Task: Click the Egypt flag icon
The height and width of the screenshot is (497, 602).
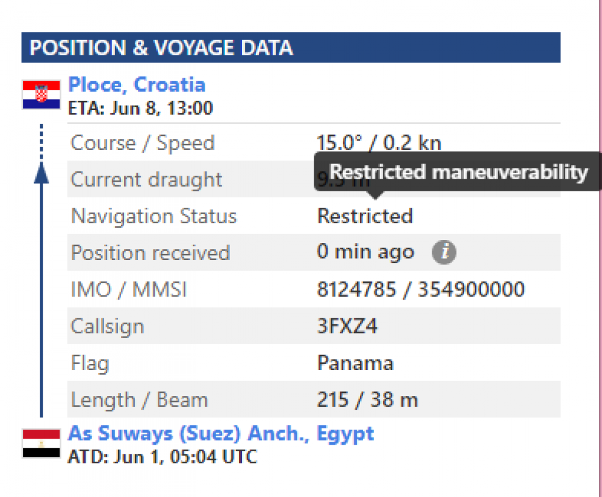Action: point(41,443)
